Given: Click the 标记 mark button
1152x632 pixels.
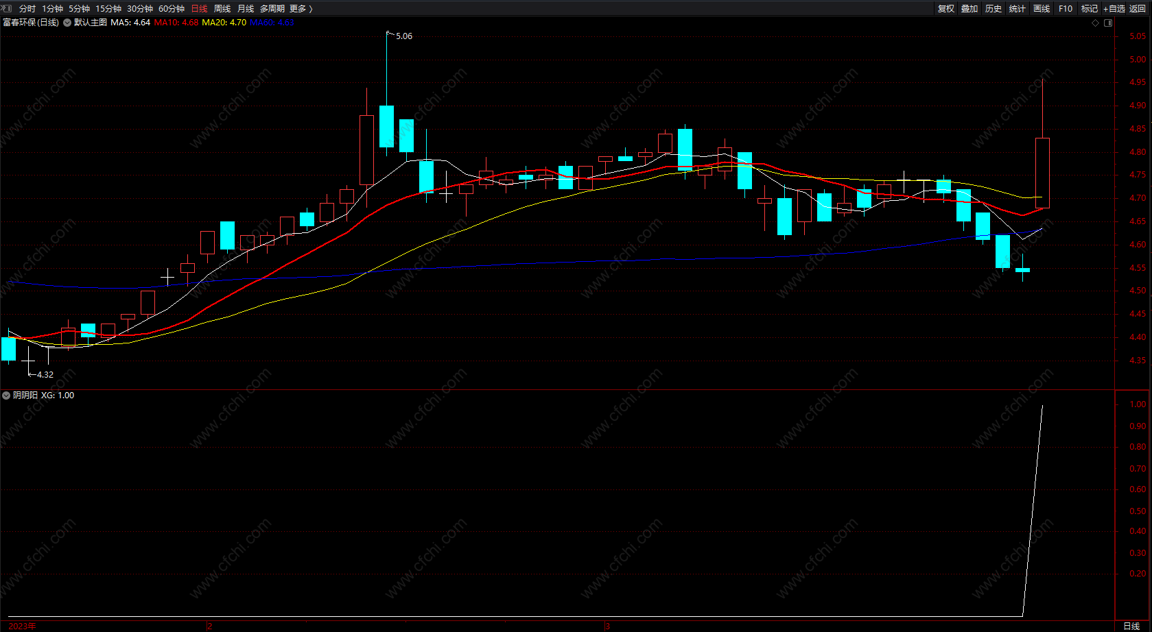Looking at the screenshot, I should (x=1090, y=9).
